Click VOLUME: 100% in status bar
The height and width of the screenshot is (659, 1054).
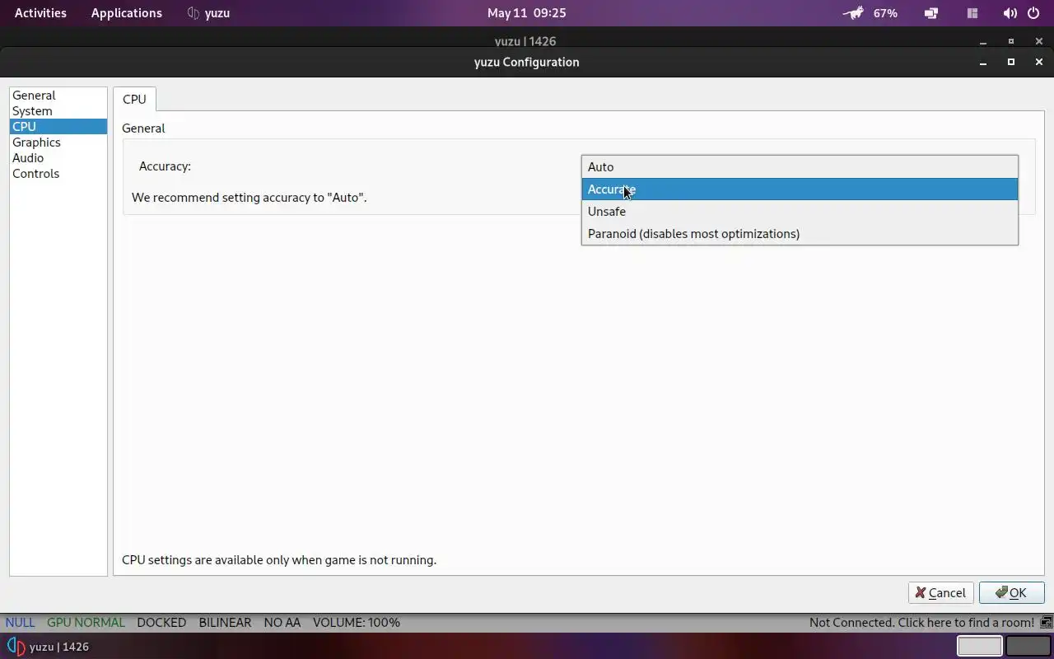tap(357, 623)
